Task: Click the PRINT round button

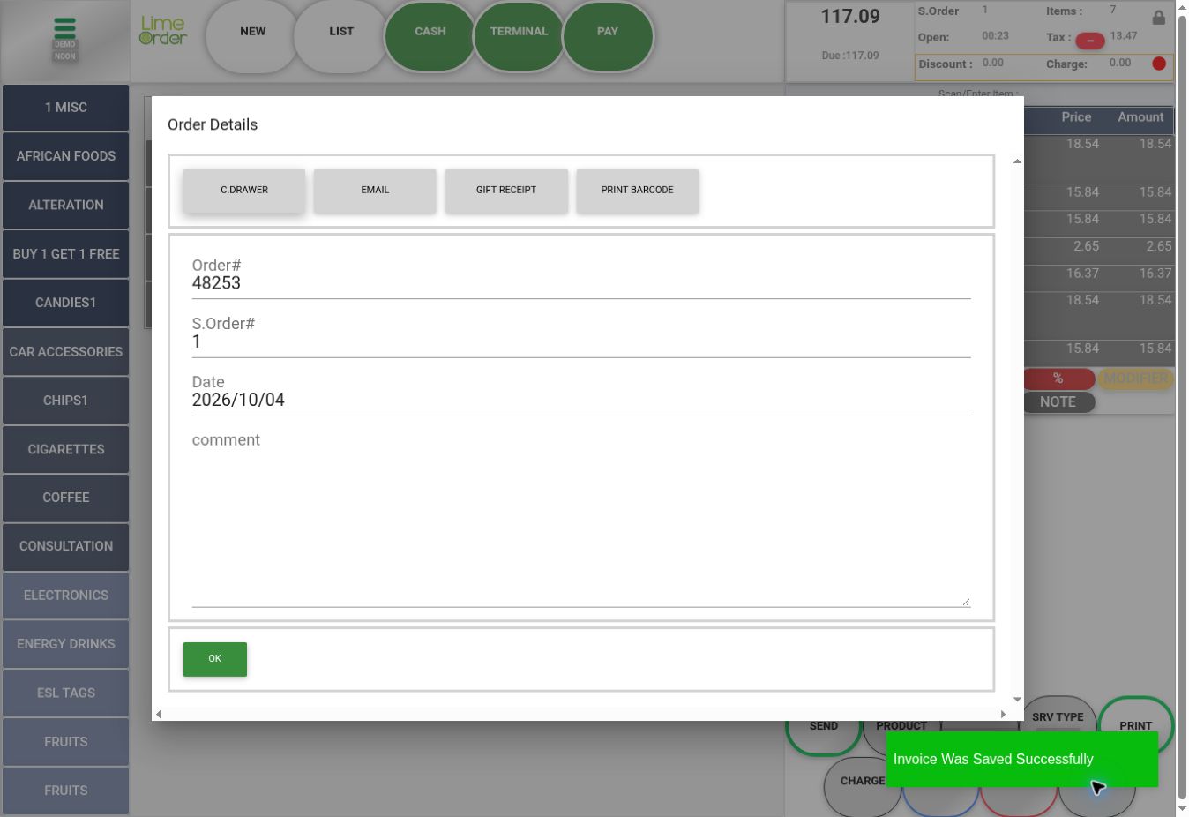Action: (1136, 725)
